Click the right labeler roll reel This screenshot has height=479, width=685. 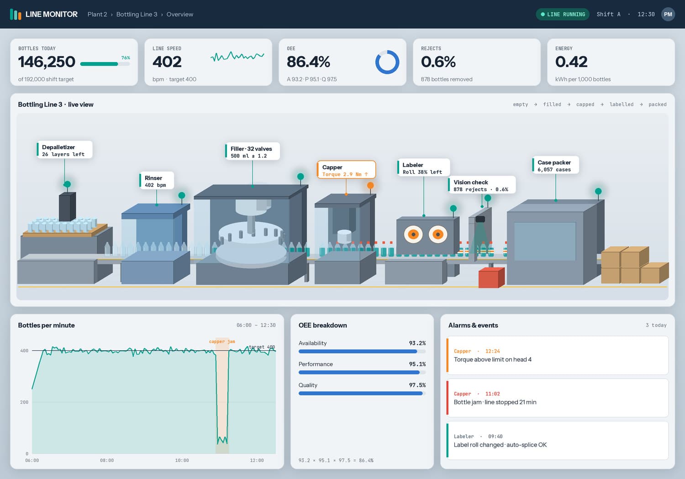click(438, 234)
